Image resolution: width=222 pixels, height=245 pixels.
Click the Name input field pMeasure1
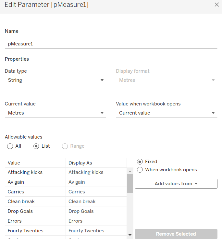111,43
